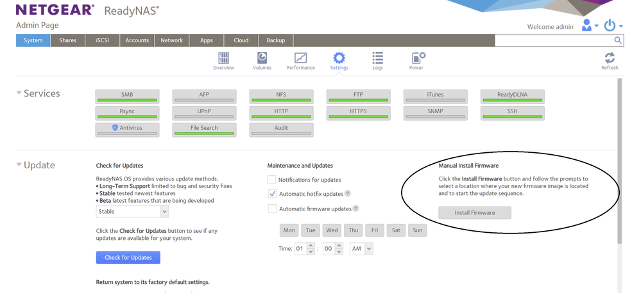641x293 pixels.
Task: Collapse the Services section
Action: point(19,93)
